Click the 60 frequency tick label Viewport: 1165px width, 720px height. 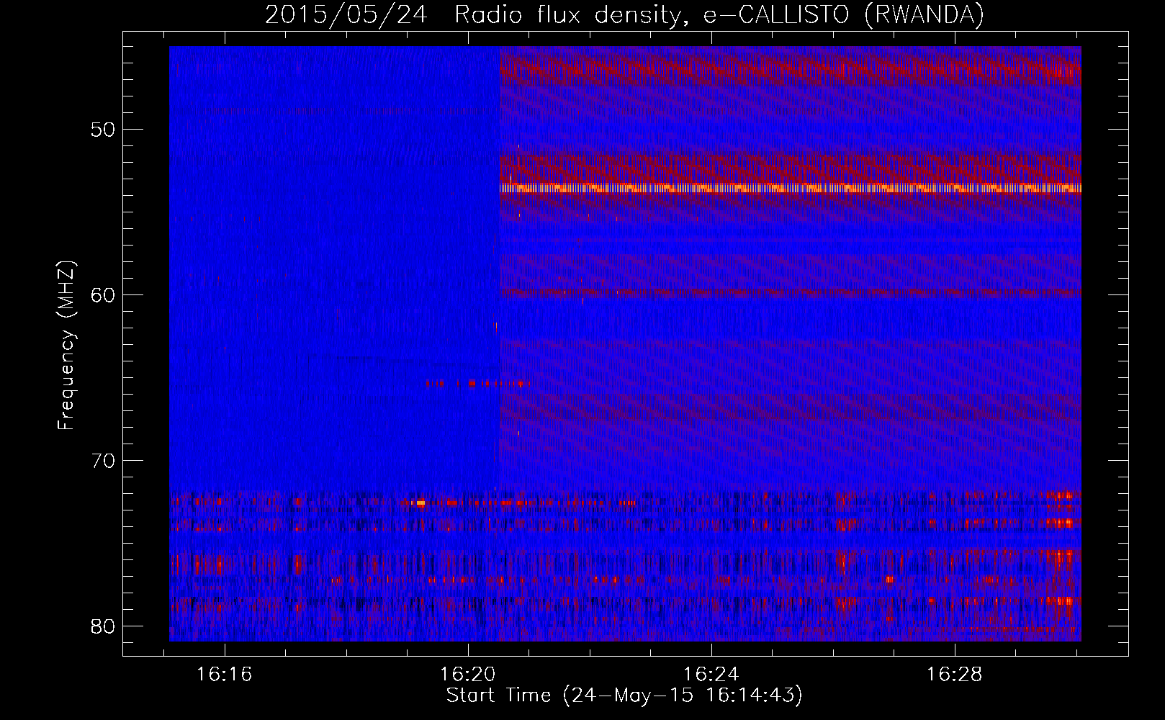104,294
